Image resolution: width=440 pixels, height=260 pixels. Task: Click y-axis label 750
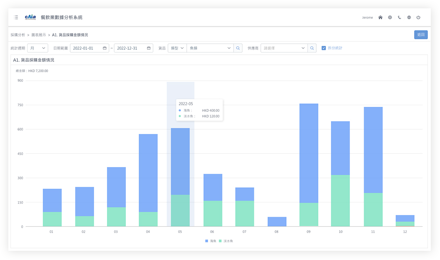(20, 105)
